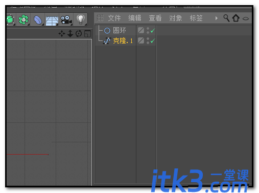The width and height of the screenshot is (259, 193).
Task: Open the 编辑 menu in Object Manager
Action: 135,18
